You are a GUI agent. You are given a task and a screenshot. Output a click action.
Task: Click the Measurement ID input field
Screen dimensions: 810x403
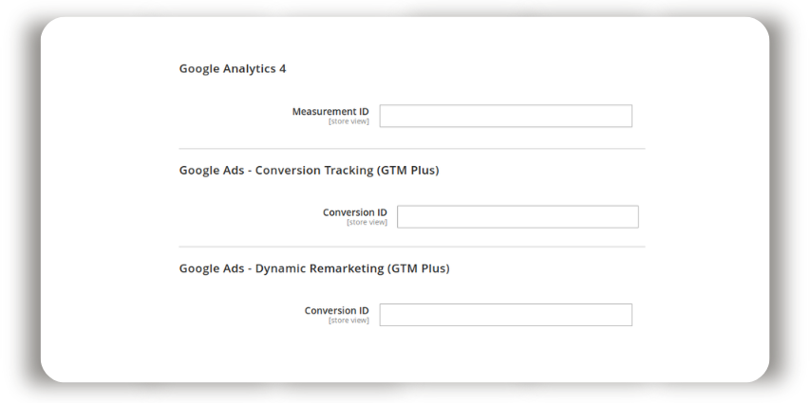tap(506, 116)
